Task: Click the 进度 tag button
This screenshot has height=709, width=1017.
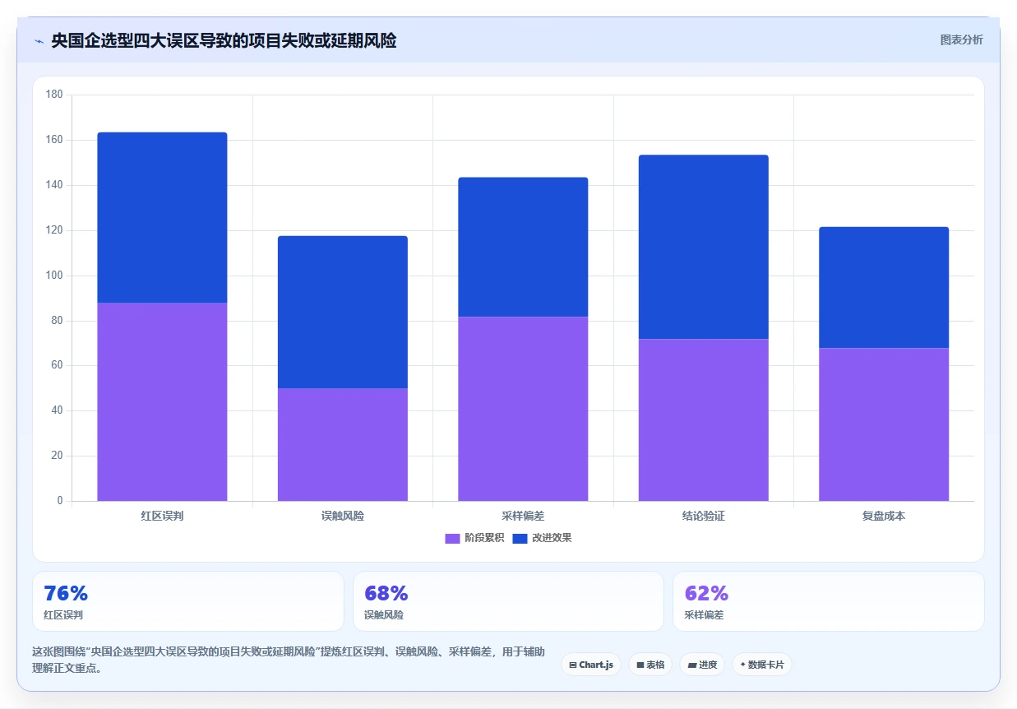Action: coord(702,665)
